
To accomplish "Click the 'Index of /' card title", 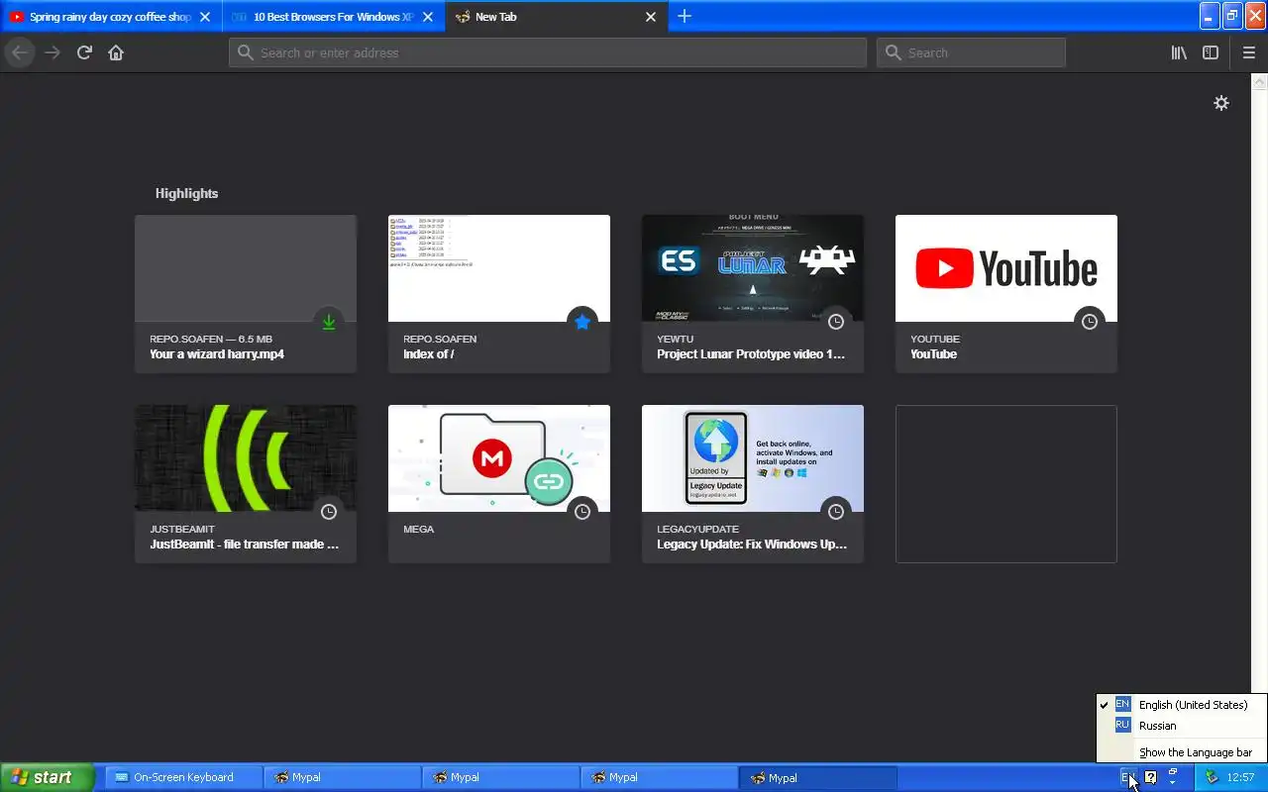I will point(429,353).
